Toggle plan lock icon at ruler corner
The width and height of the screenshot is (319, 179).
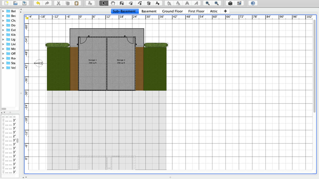point(27,17)
